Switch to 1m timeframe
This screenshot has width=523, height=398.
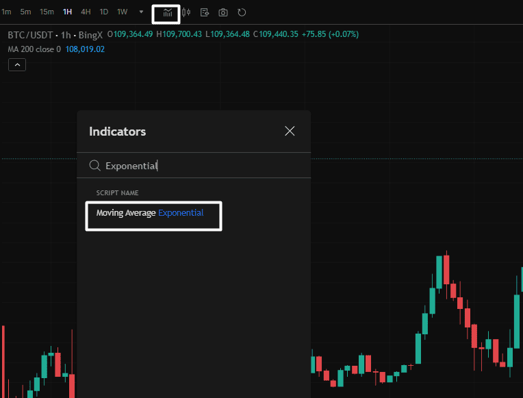click(6, 12)
